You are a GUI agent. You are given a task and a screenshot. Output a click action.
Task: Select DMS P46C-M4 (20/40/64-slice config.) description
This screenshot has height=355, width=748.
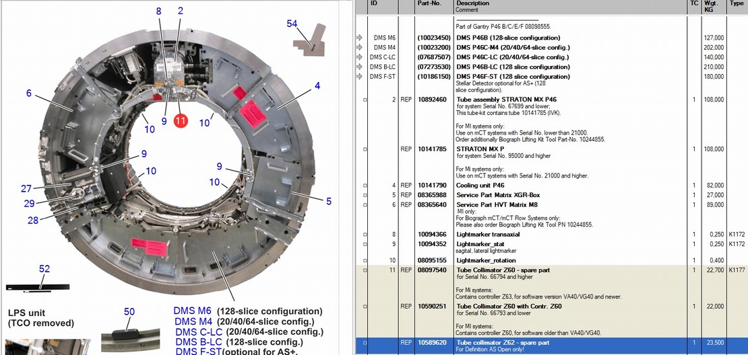pyautogui.click(x=513, y=47)
